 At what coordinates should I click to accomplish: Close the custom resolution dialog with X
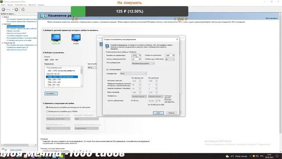[177, 39]
